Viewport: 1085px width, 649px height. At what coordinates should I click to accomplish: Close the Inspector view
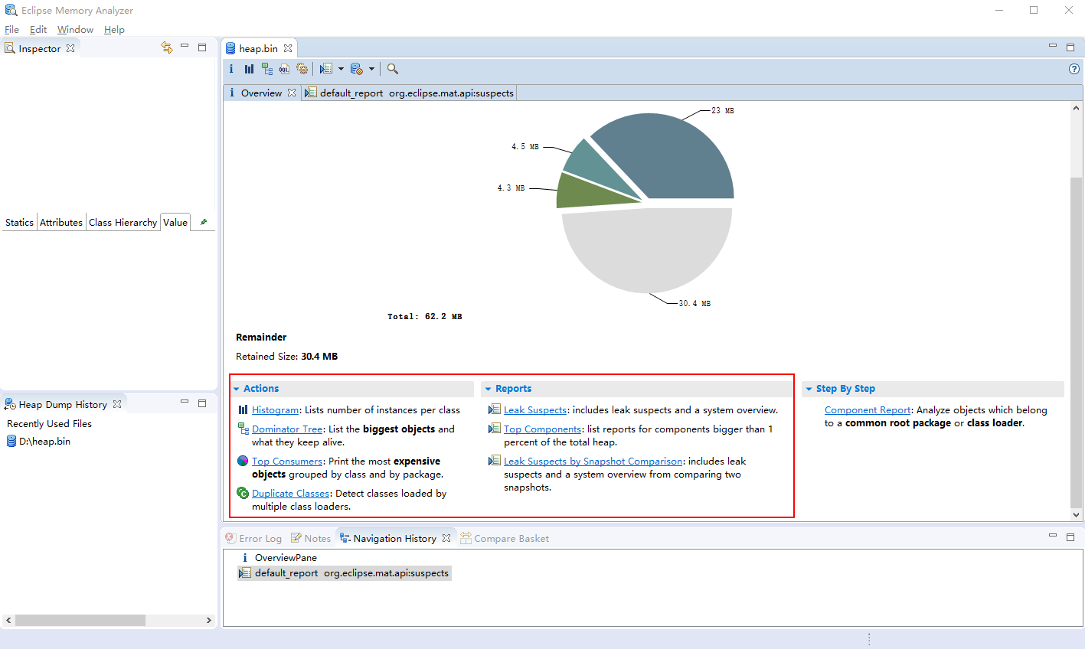(70, 48)
